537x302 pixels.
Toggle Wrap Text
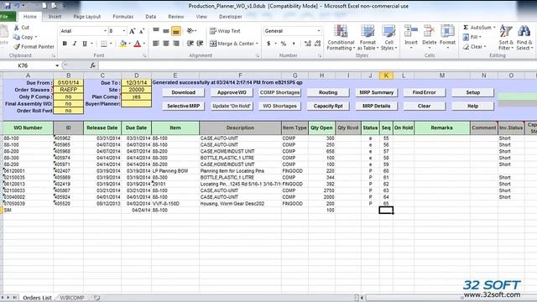[225, 31]
